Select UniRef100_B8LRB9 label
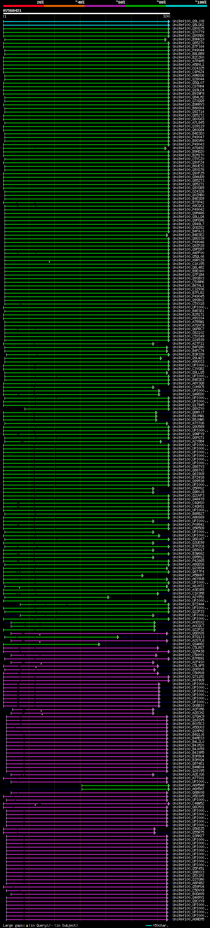 [188, 54]
